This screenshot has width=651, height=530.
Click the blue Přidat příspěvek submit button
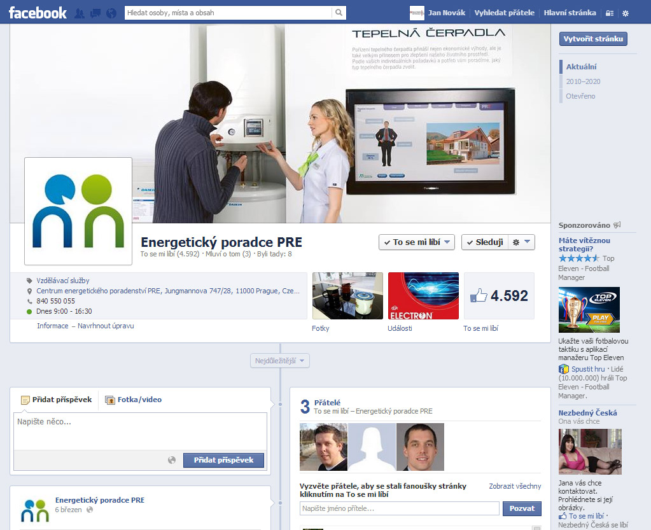click(223, 460)
